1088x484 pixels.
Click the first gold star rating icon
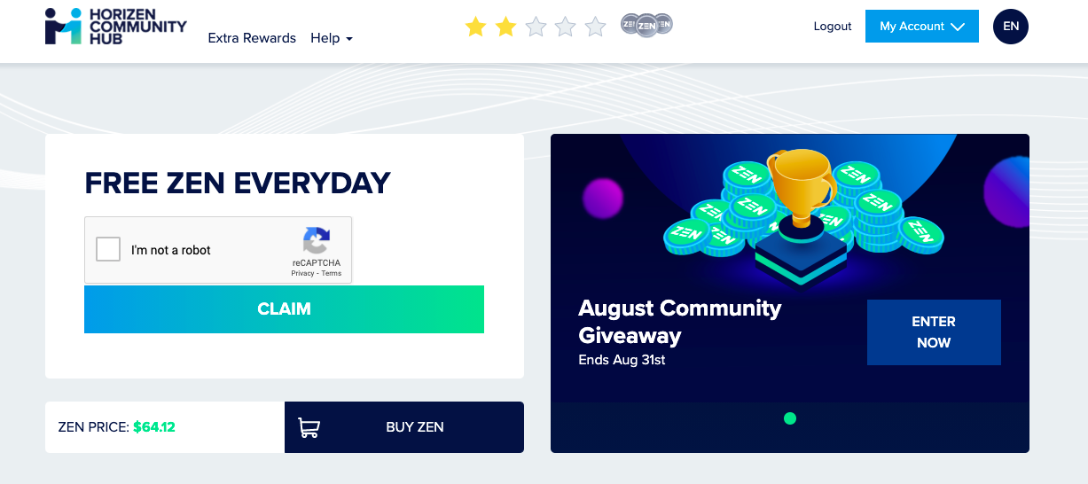[476, 27]
